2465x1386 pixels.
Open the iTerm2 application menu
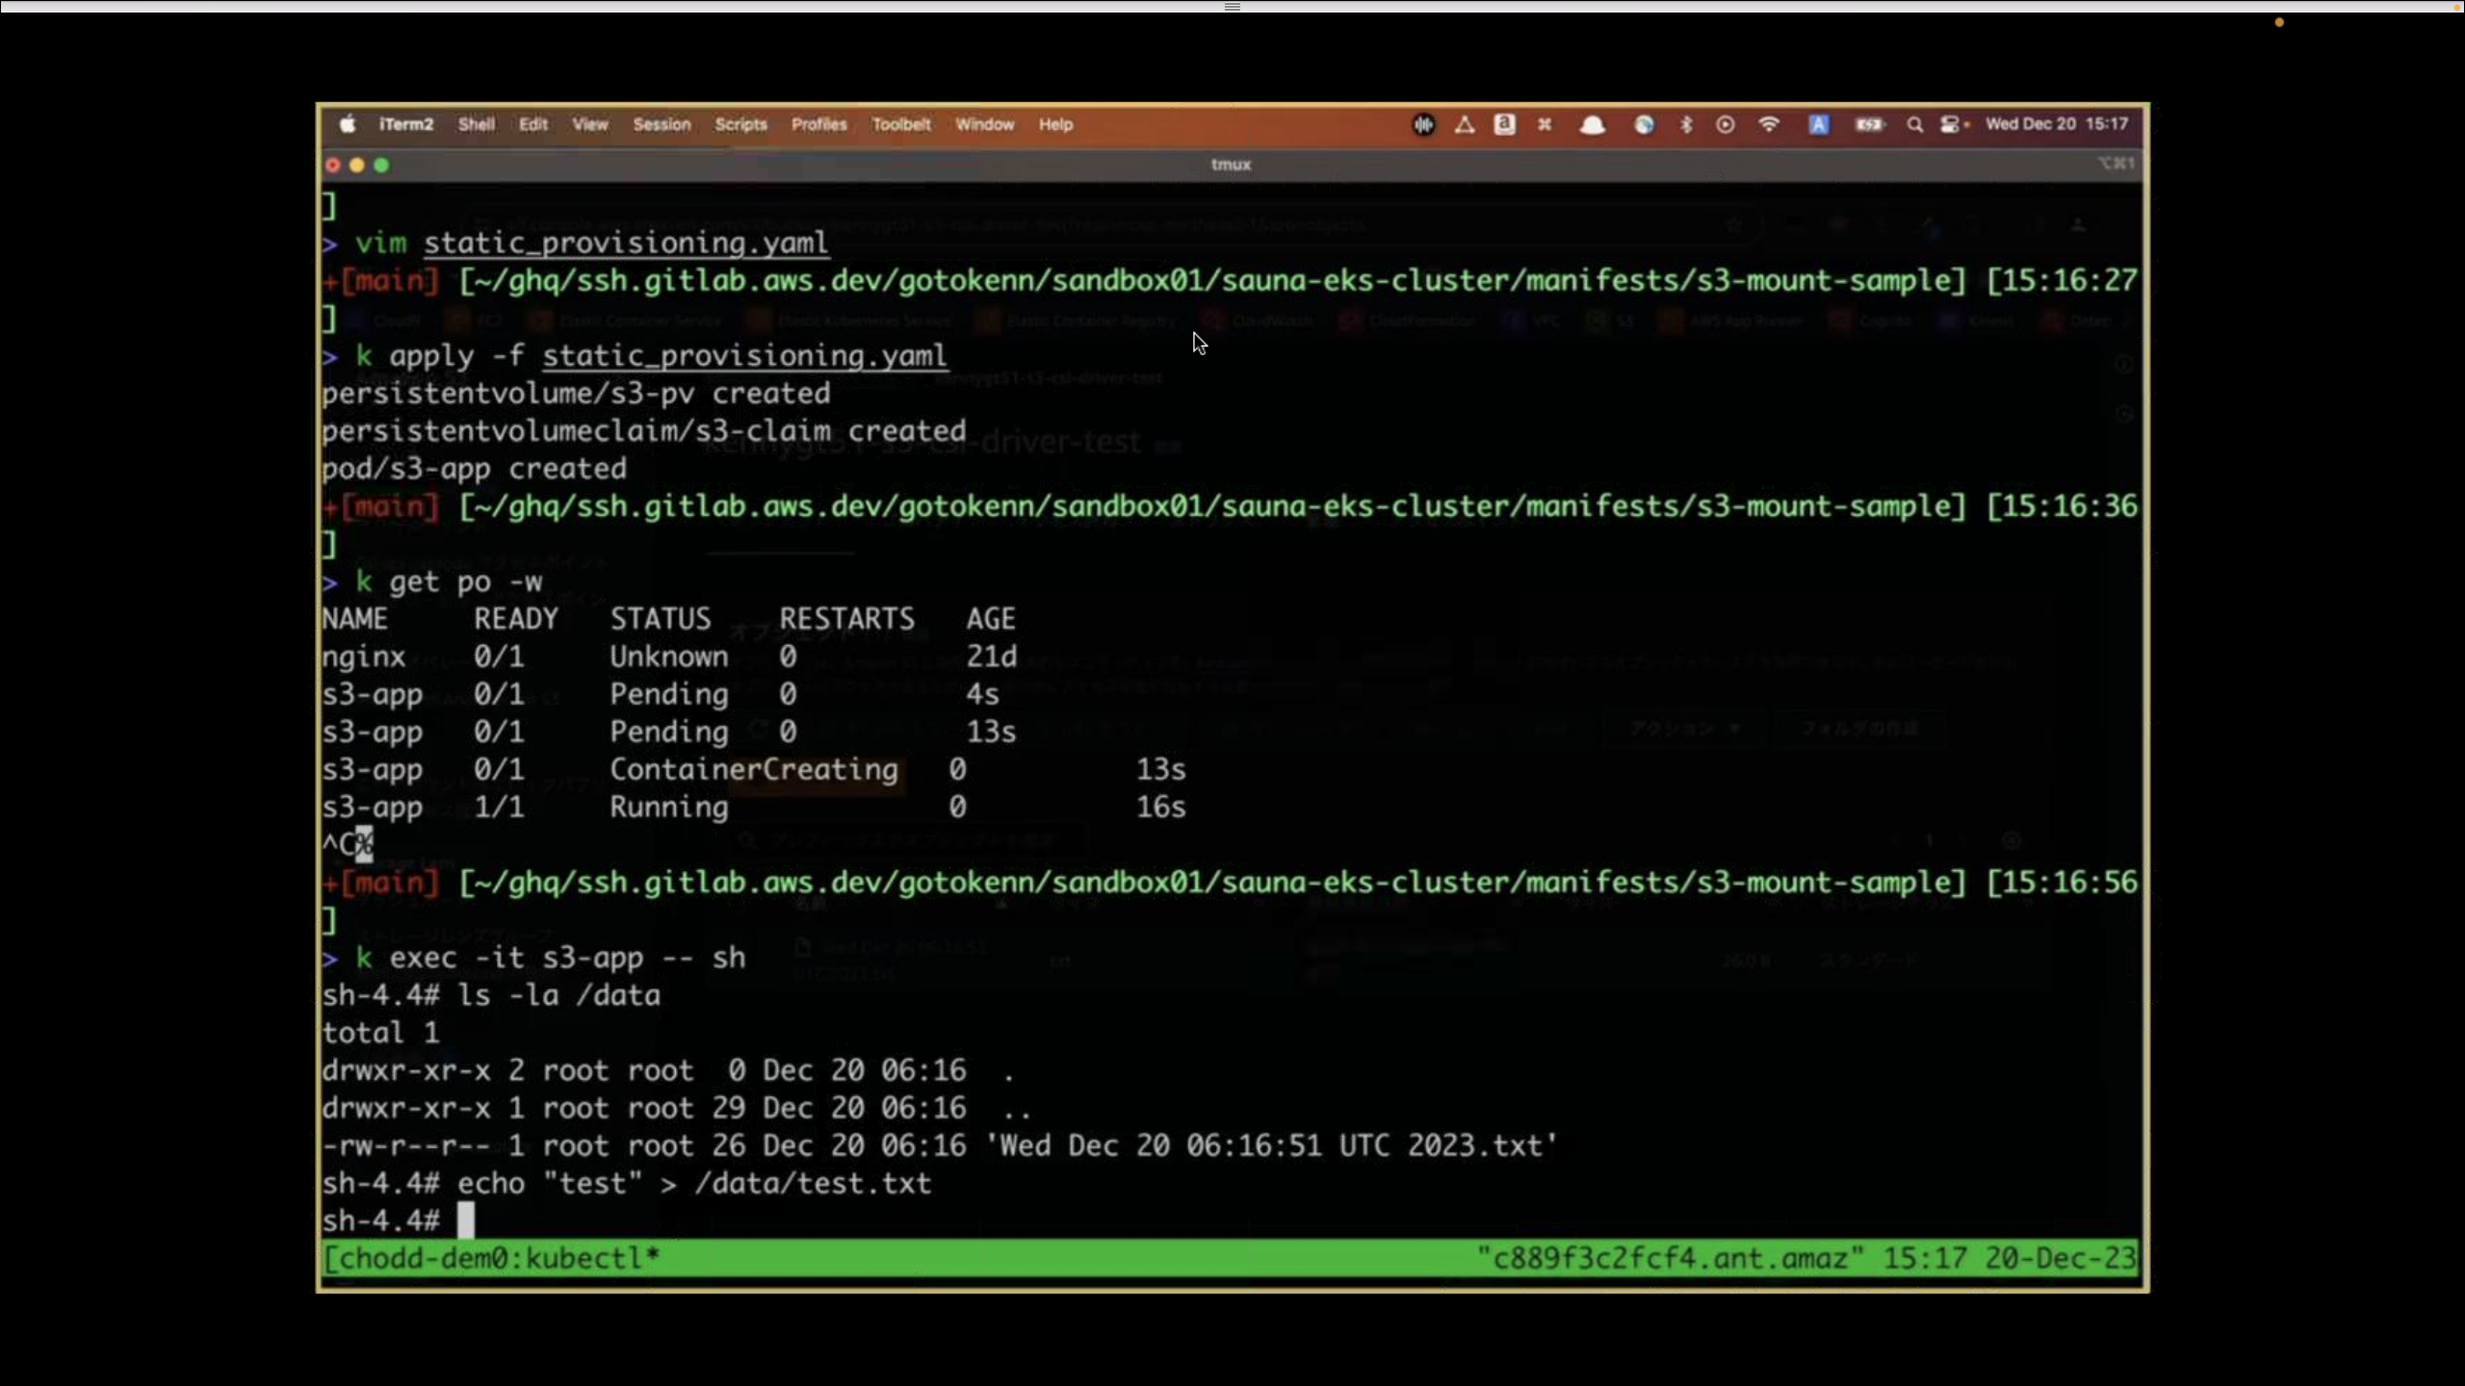(405, 124)
